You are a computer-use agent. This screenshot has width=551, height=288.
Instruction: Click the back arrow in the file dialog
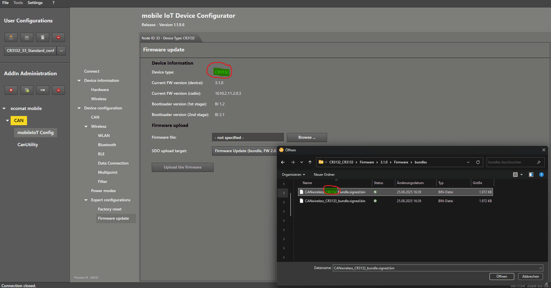[x=283, y=162]
